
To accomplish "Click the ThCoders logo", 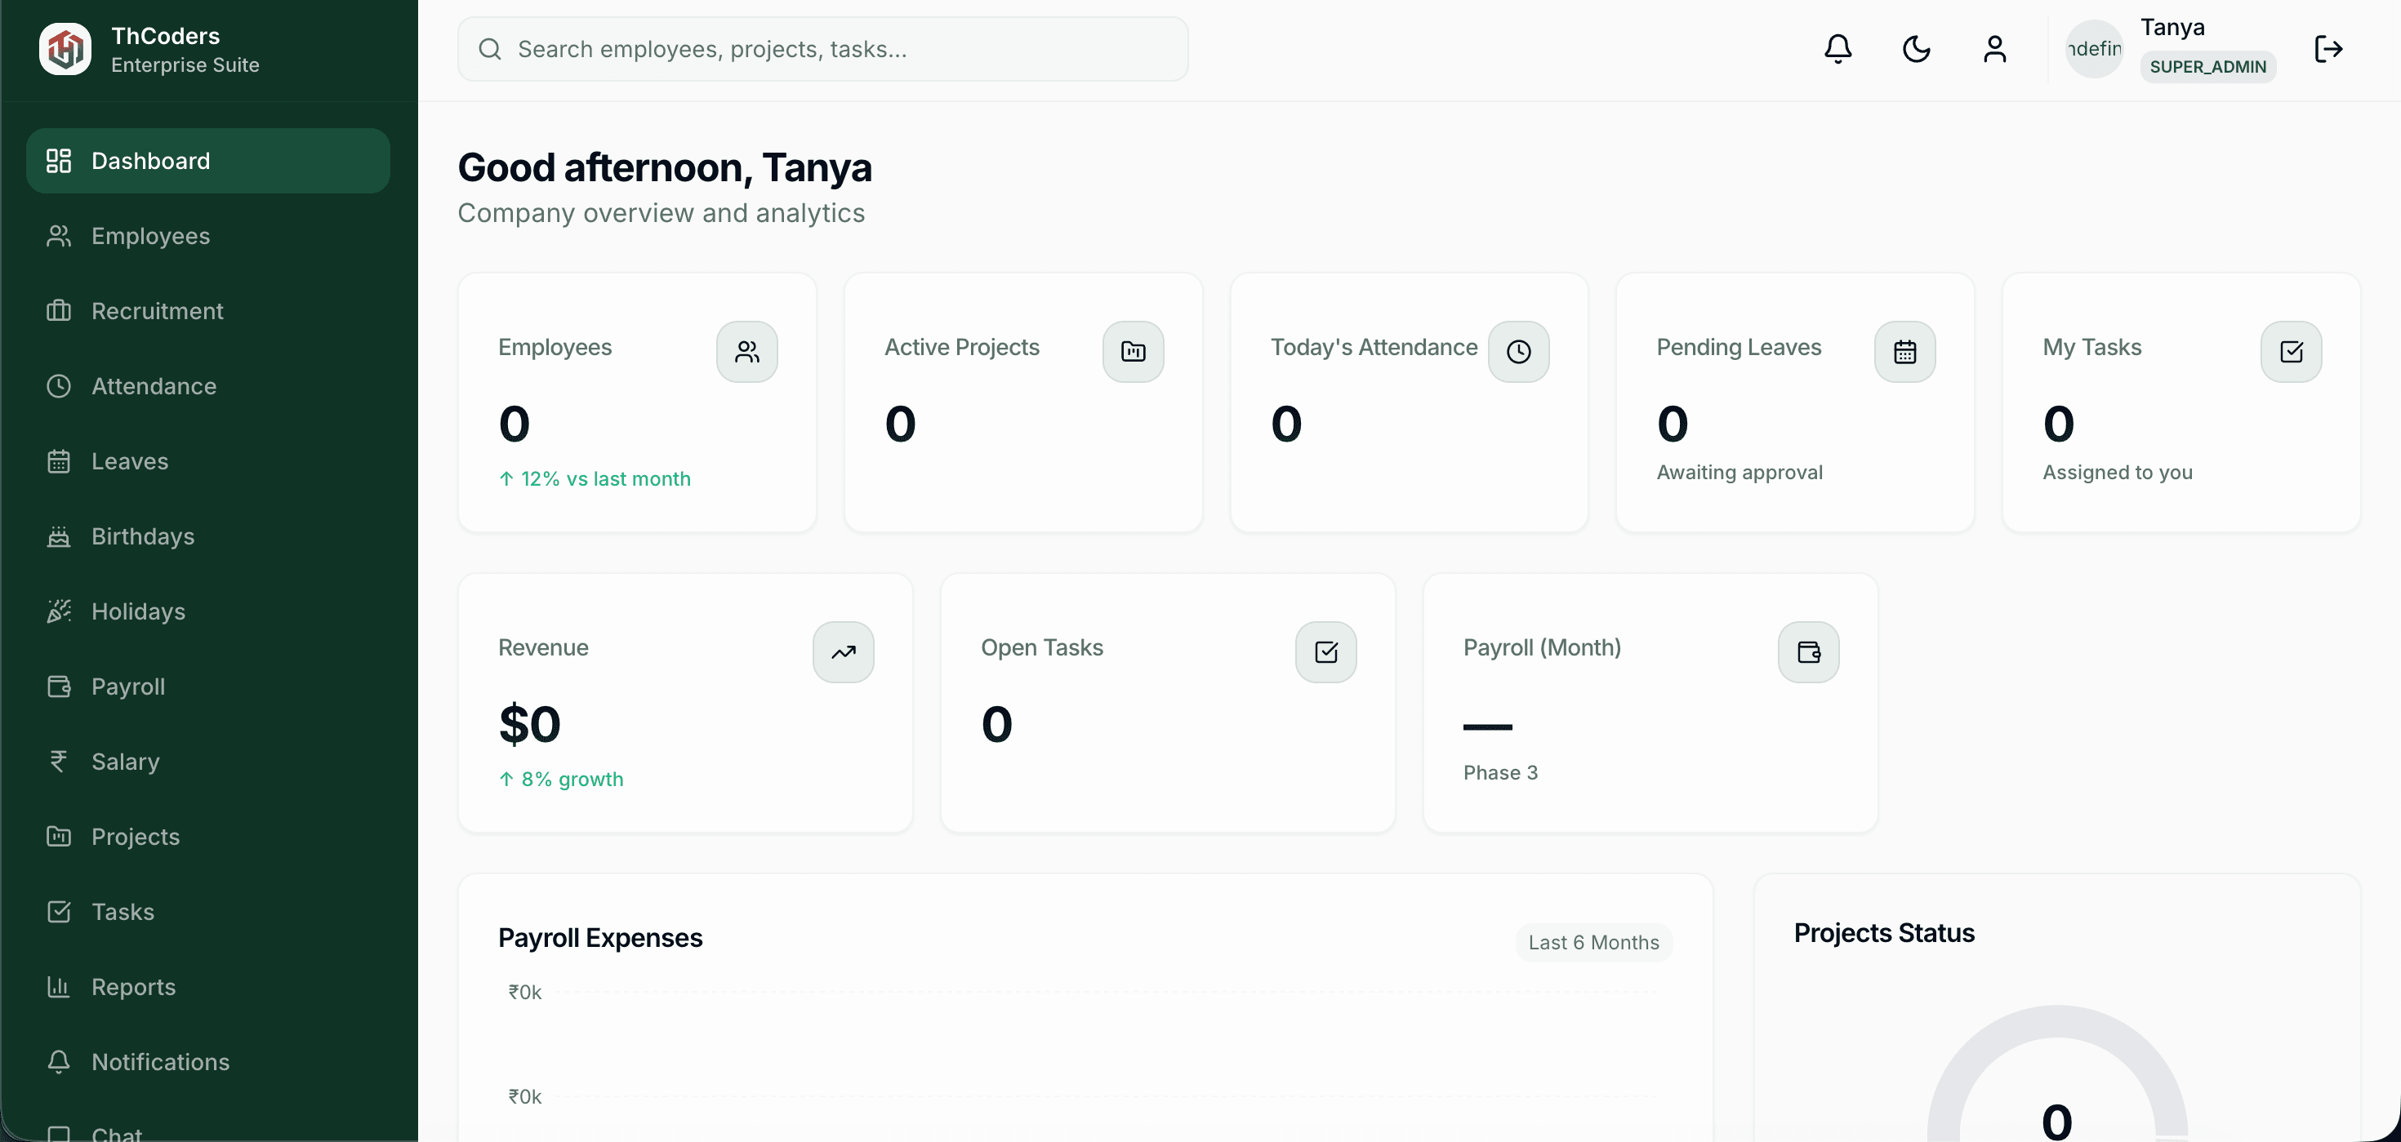I will click(65, 48).
